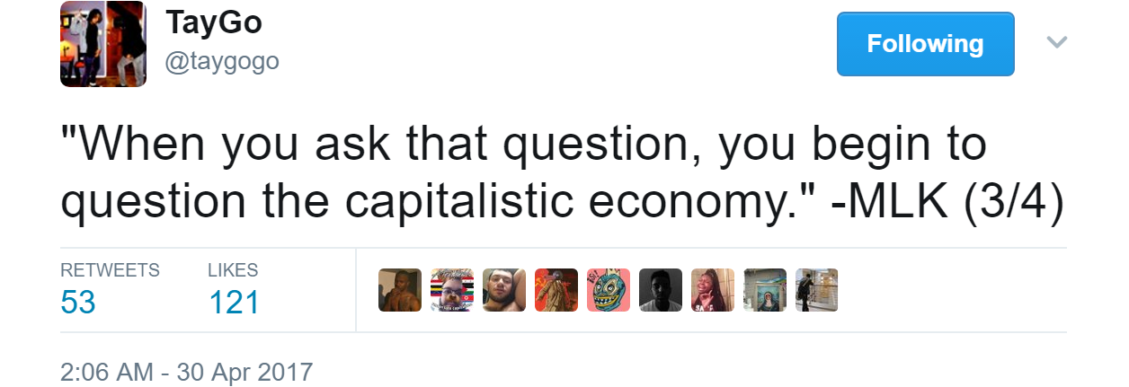
Task: Toggle the blue Following button
Action: pos(925,44)
